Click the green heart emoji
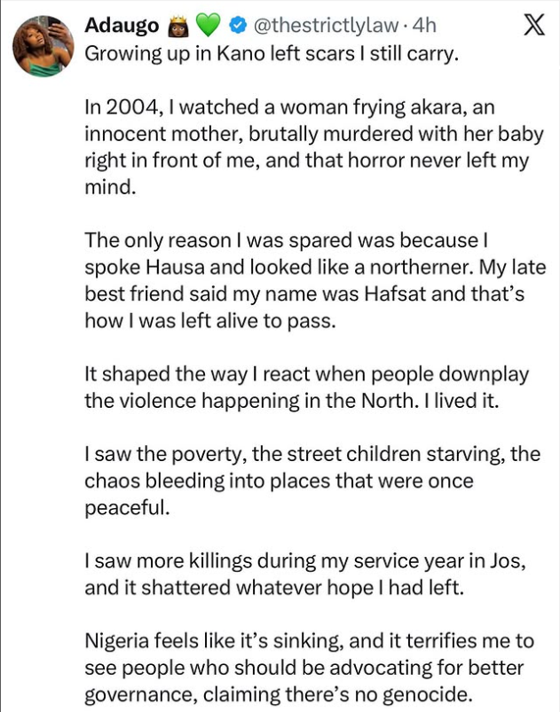This screenshot has height=712, width=560. click(206, 27)
